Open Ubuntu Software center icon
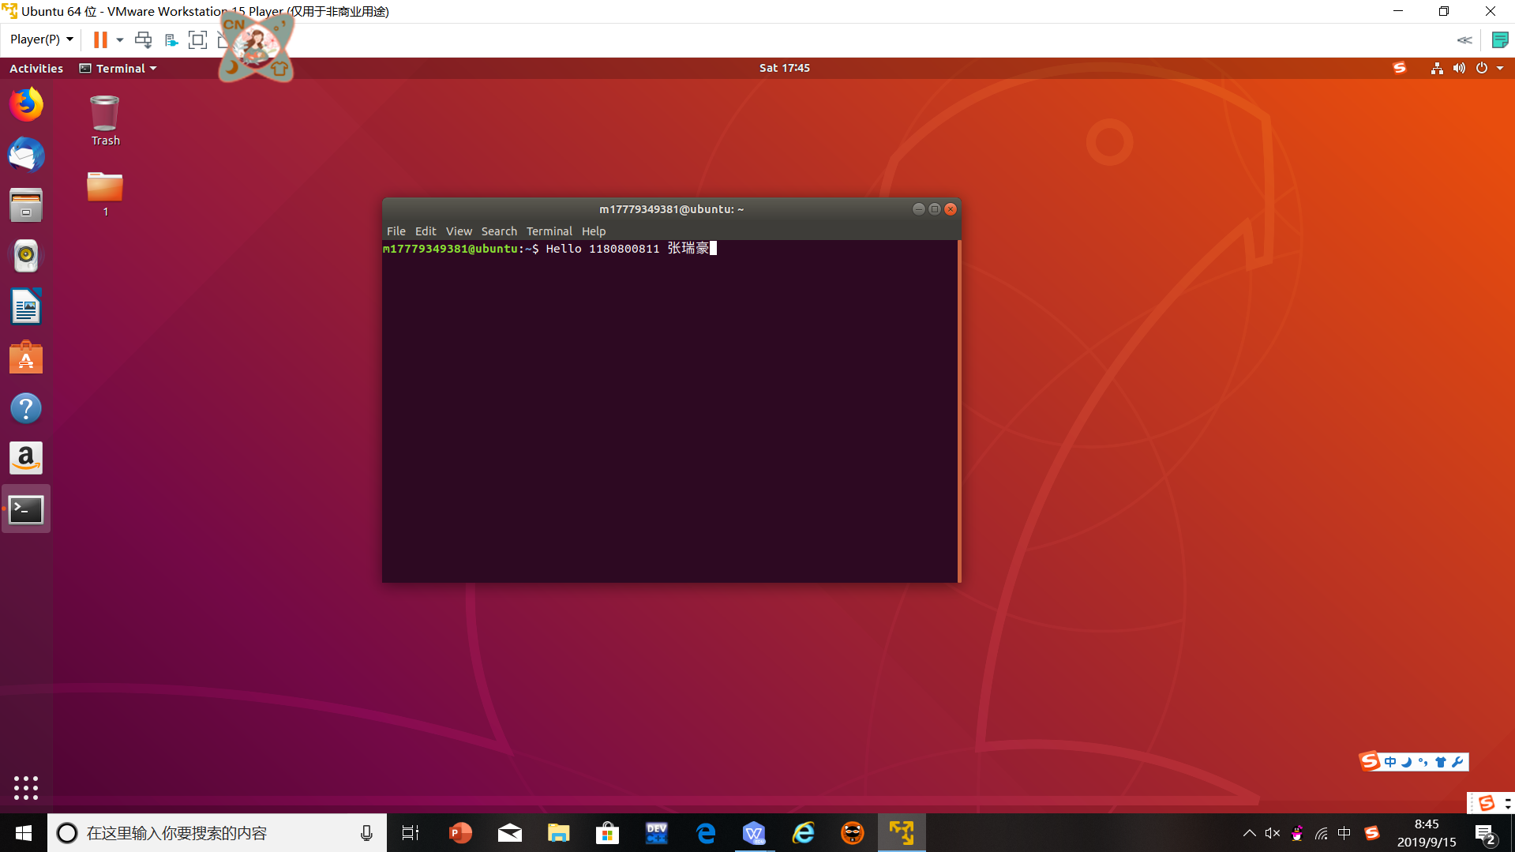 tap(26, 357)
